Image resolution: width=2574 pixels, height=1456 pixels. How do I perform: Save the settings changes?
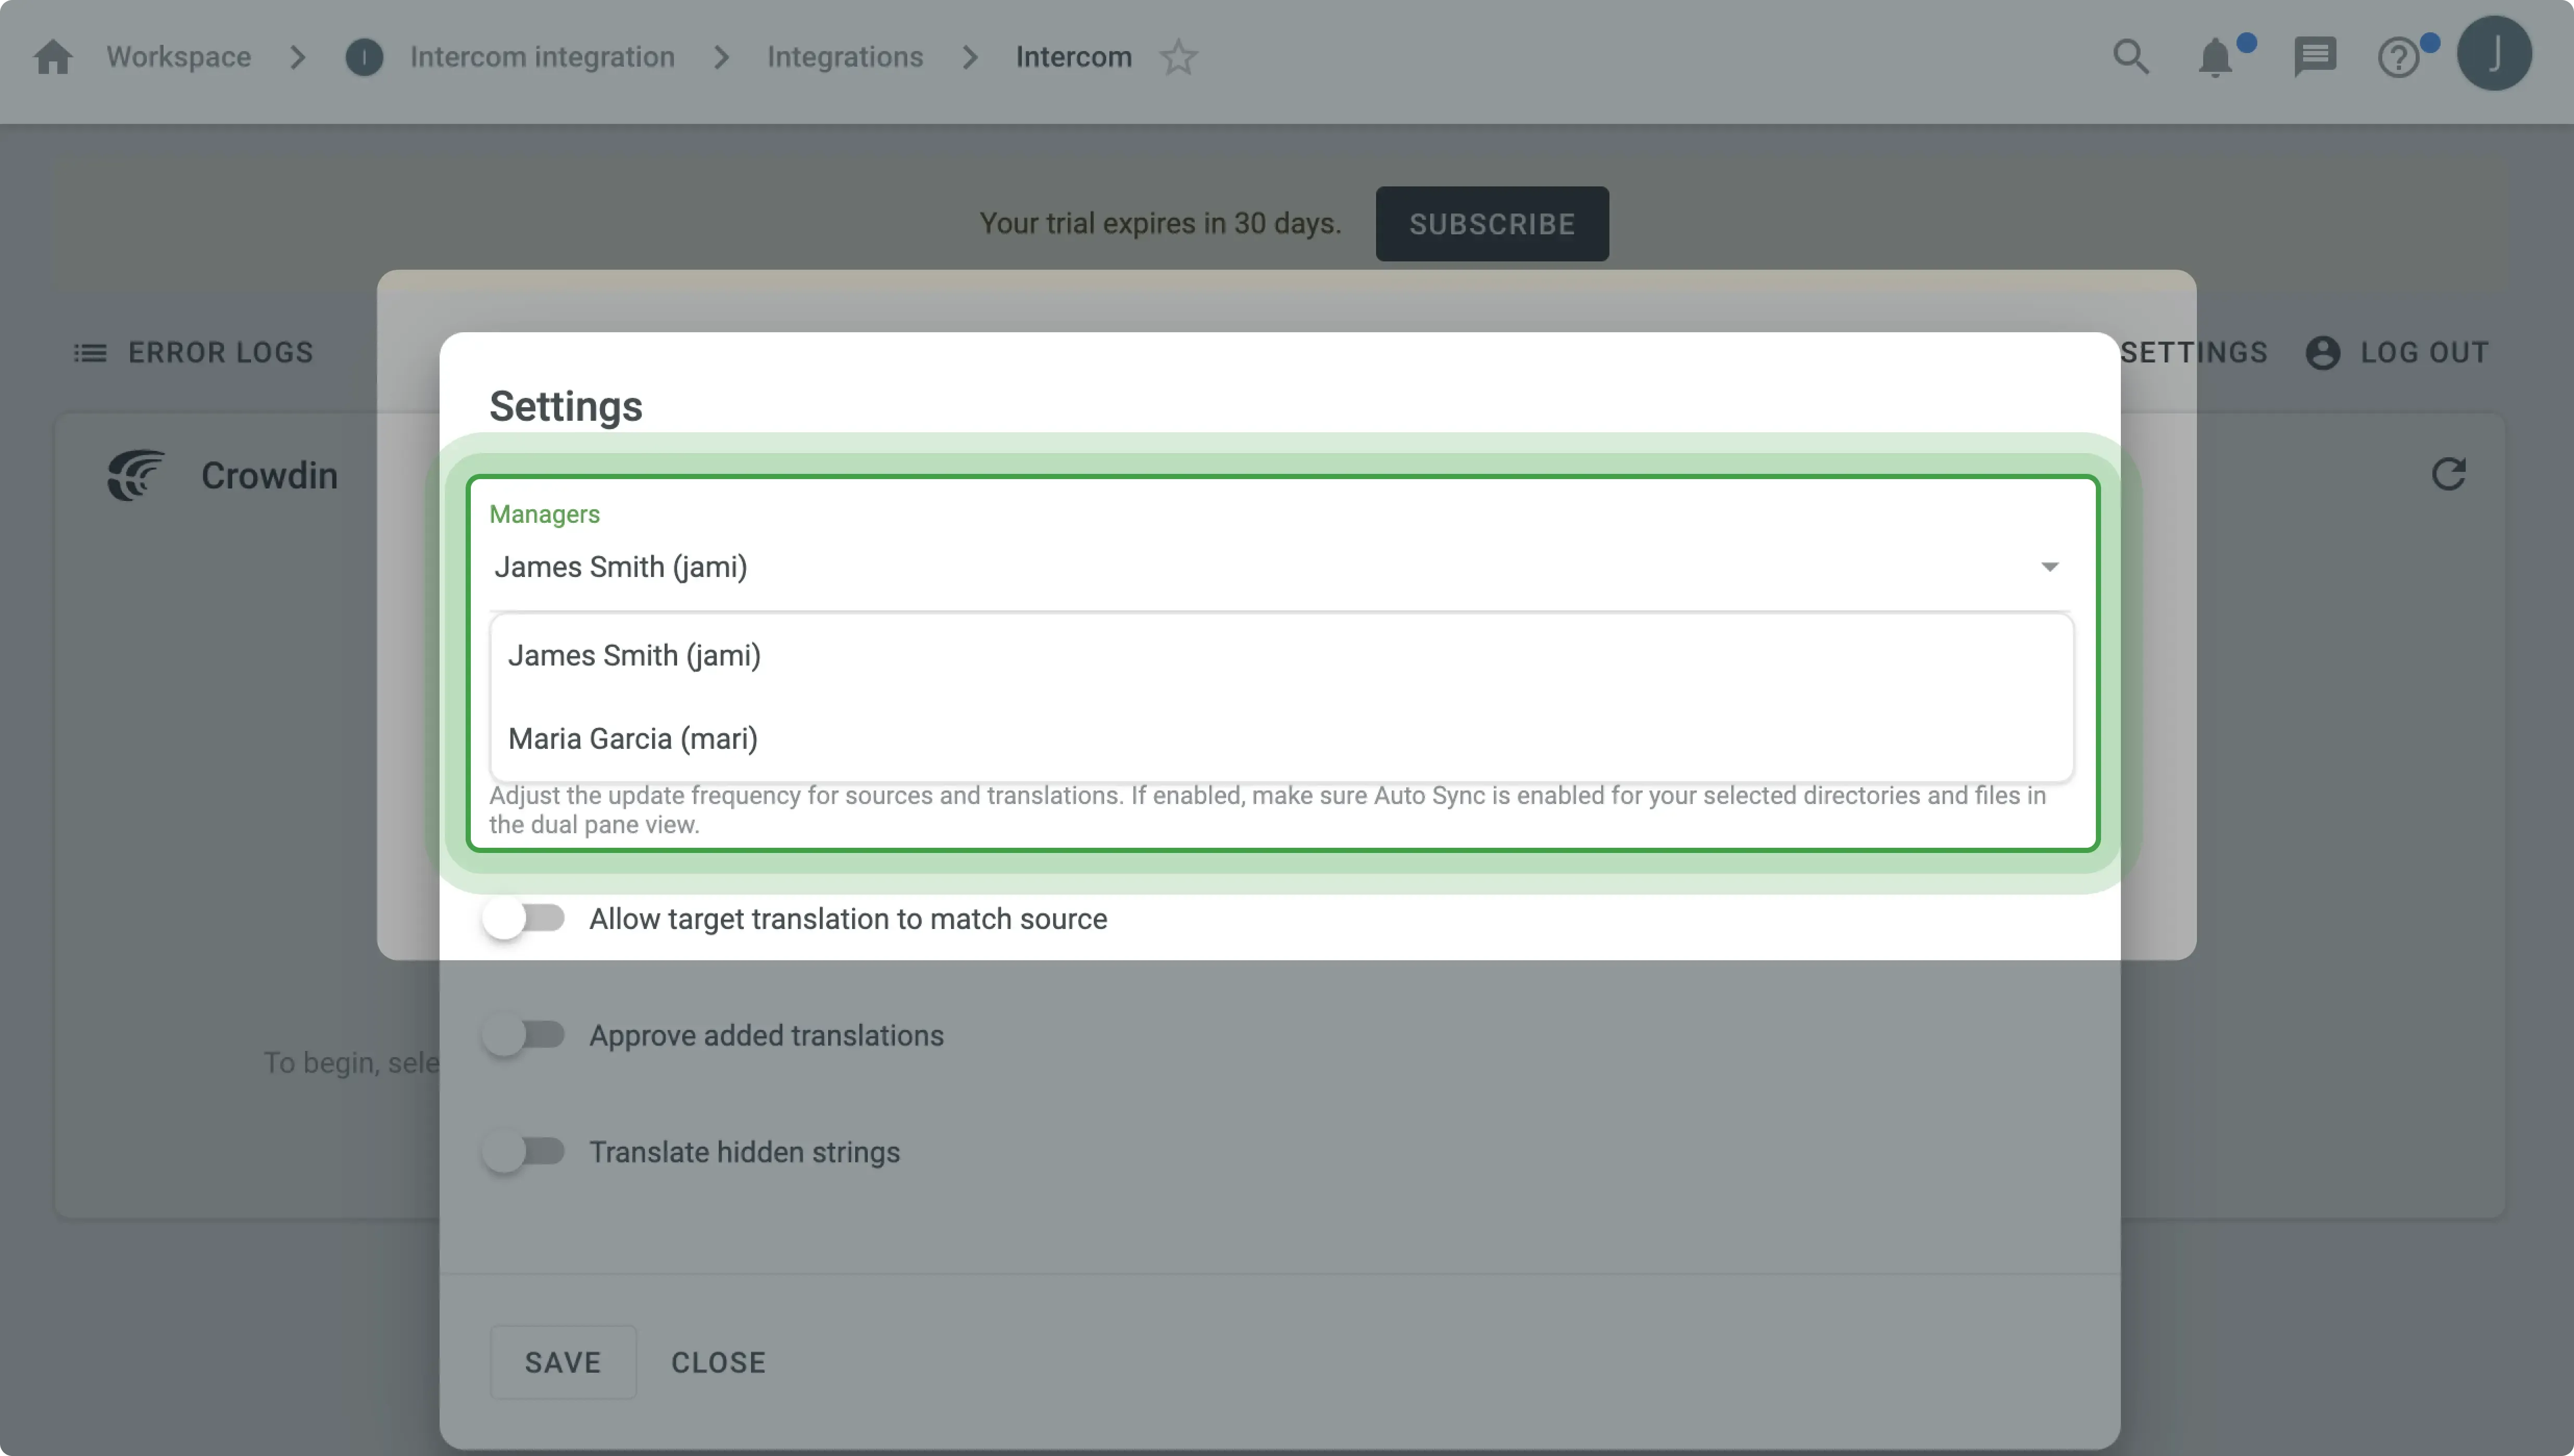point(563,1362)
